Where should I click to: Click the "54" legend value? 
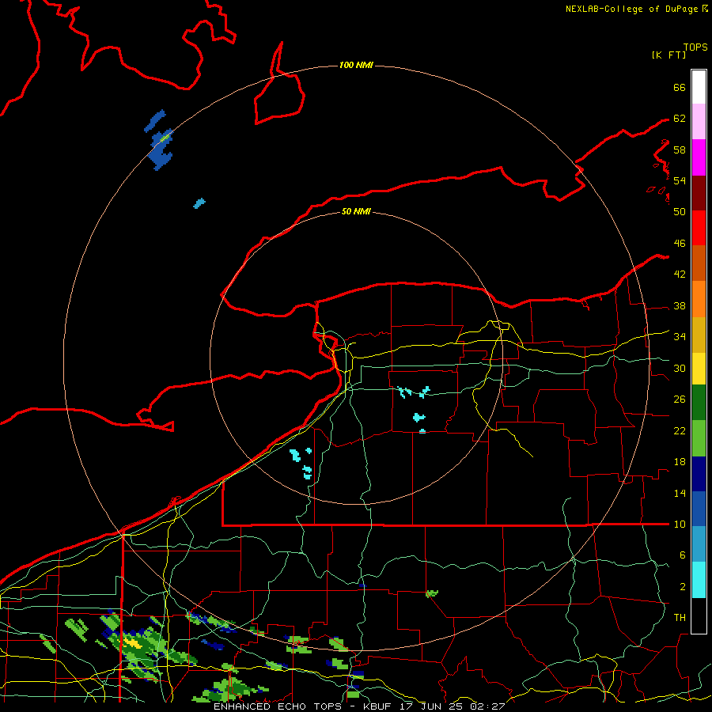(x=680, y=180)
